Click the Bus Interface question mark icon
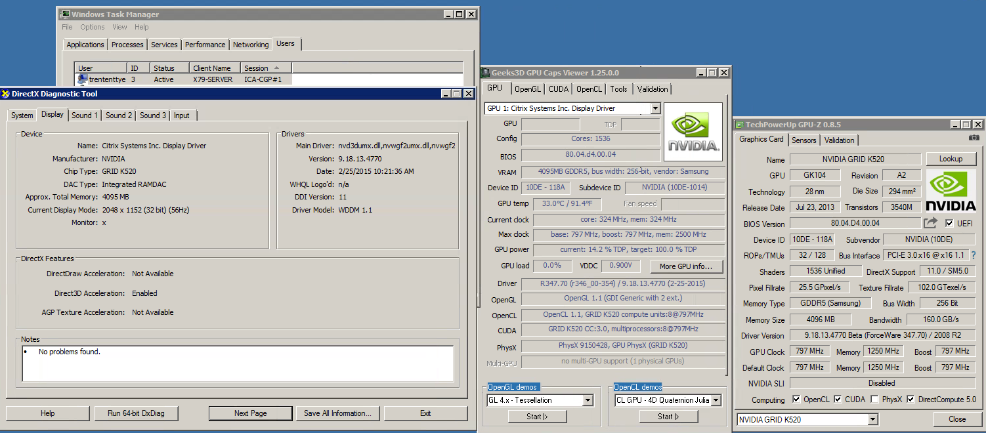Screen dimensions: 986x433 973,255
